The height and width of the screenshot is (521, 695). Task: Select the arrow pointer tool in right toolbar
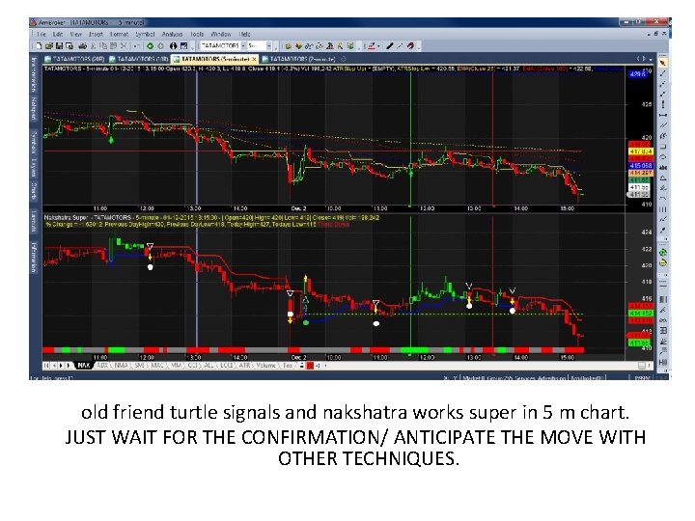[x=663, y=64]
